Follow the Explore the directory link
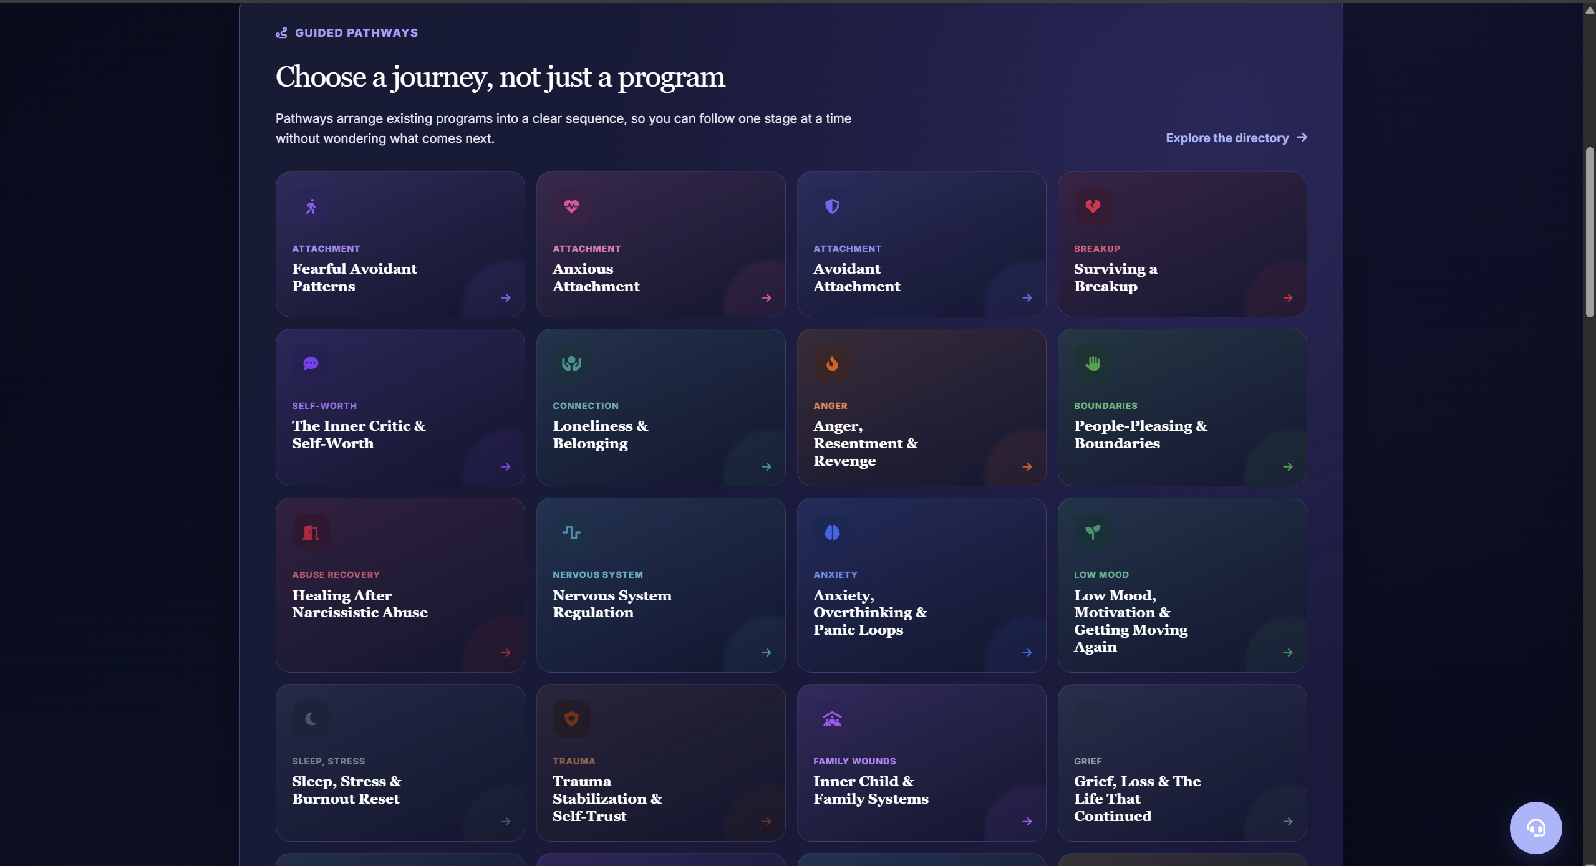 click(1236, 138)
